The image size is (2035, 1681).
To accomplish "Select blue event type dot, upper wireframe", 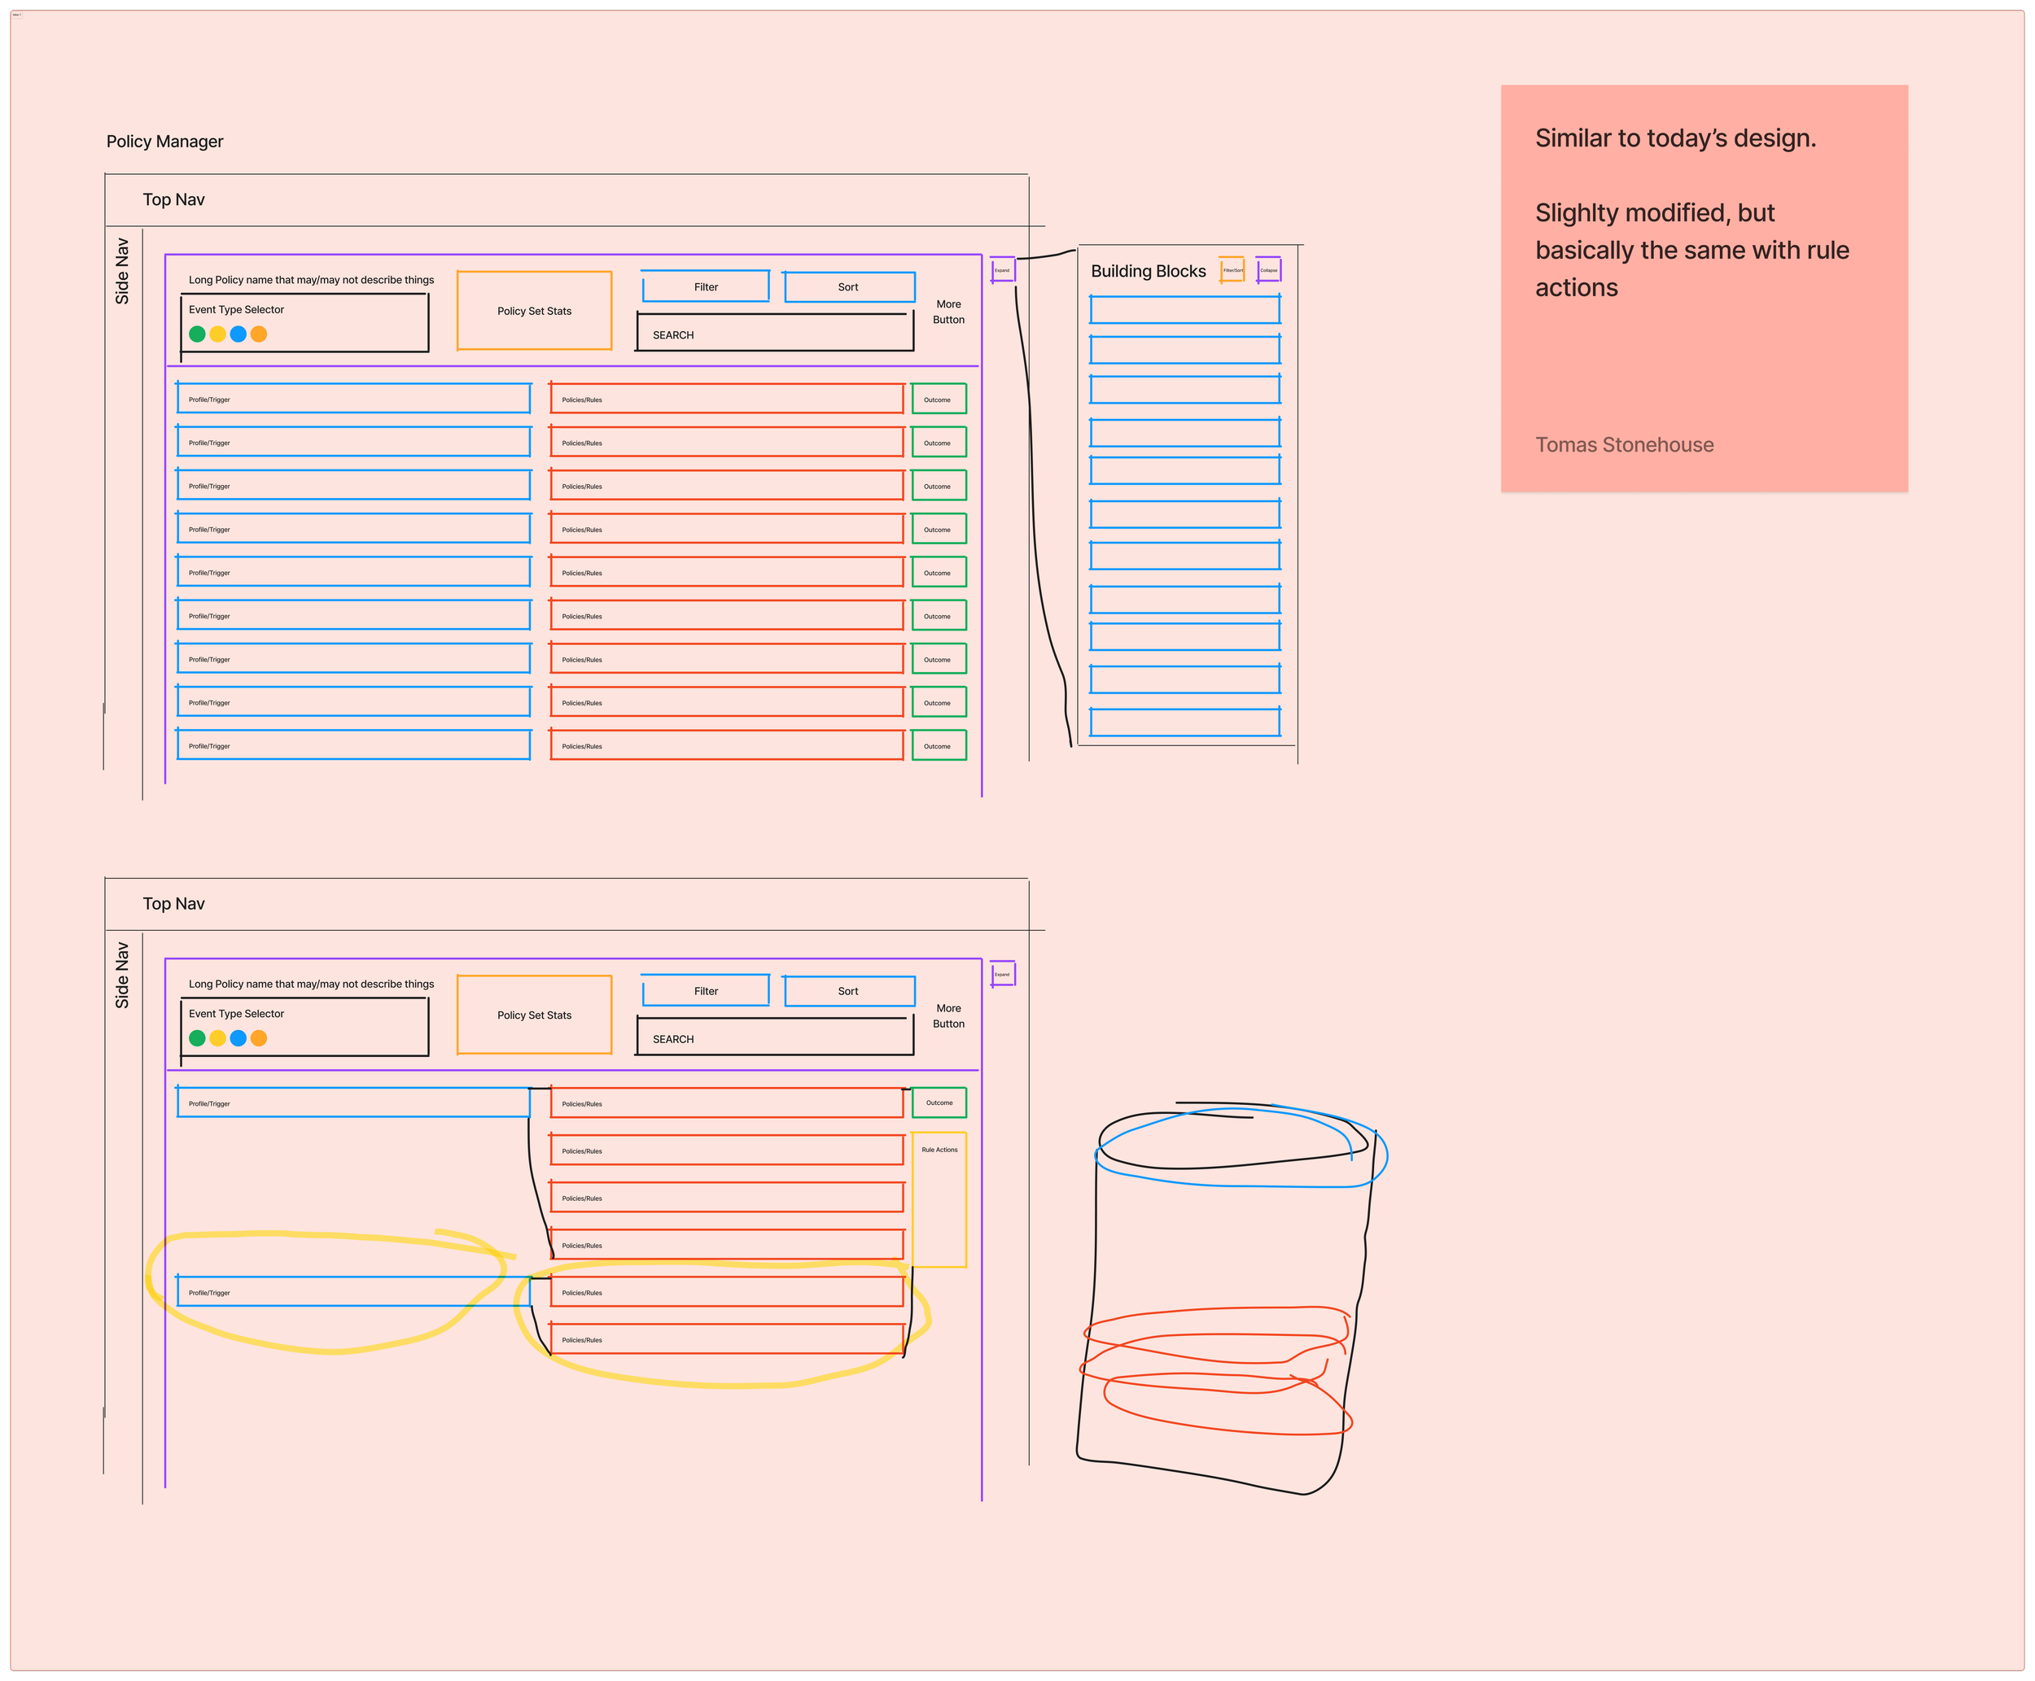I will point(239,334).
